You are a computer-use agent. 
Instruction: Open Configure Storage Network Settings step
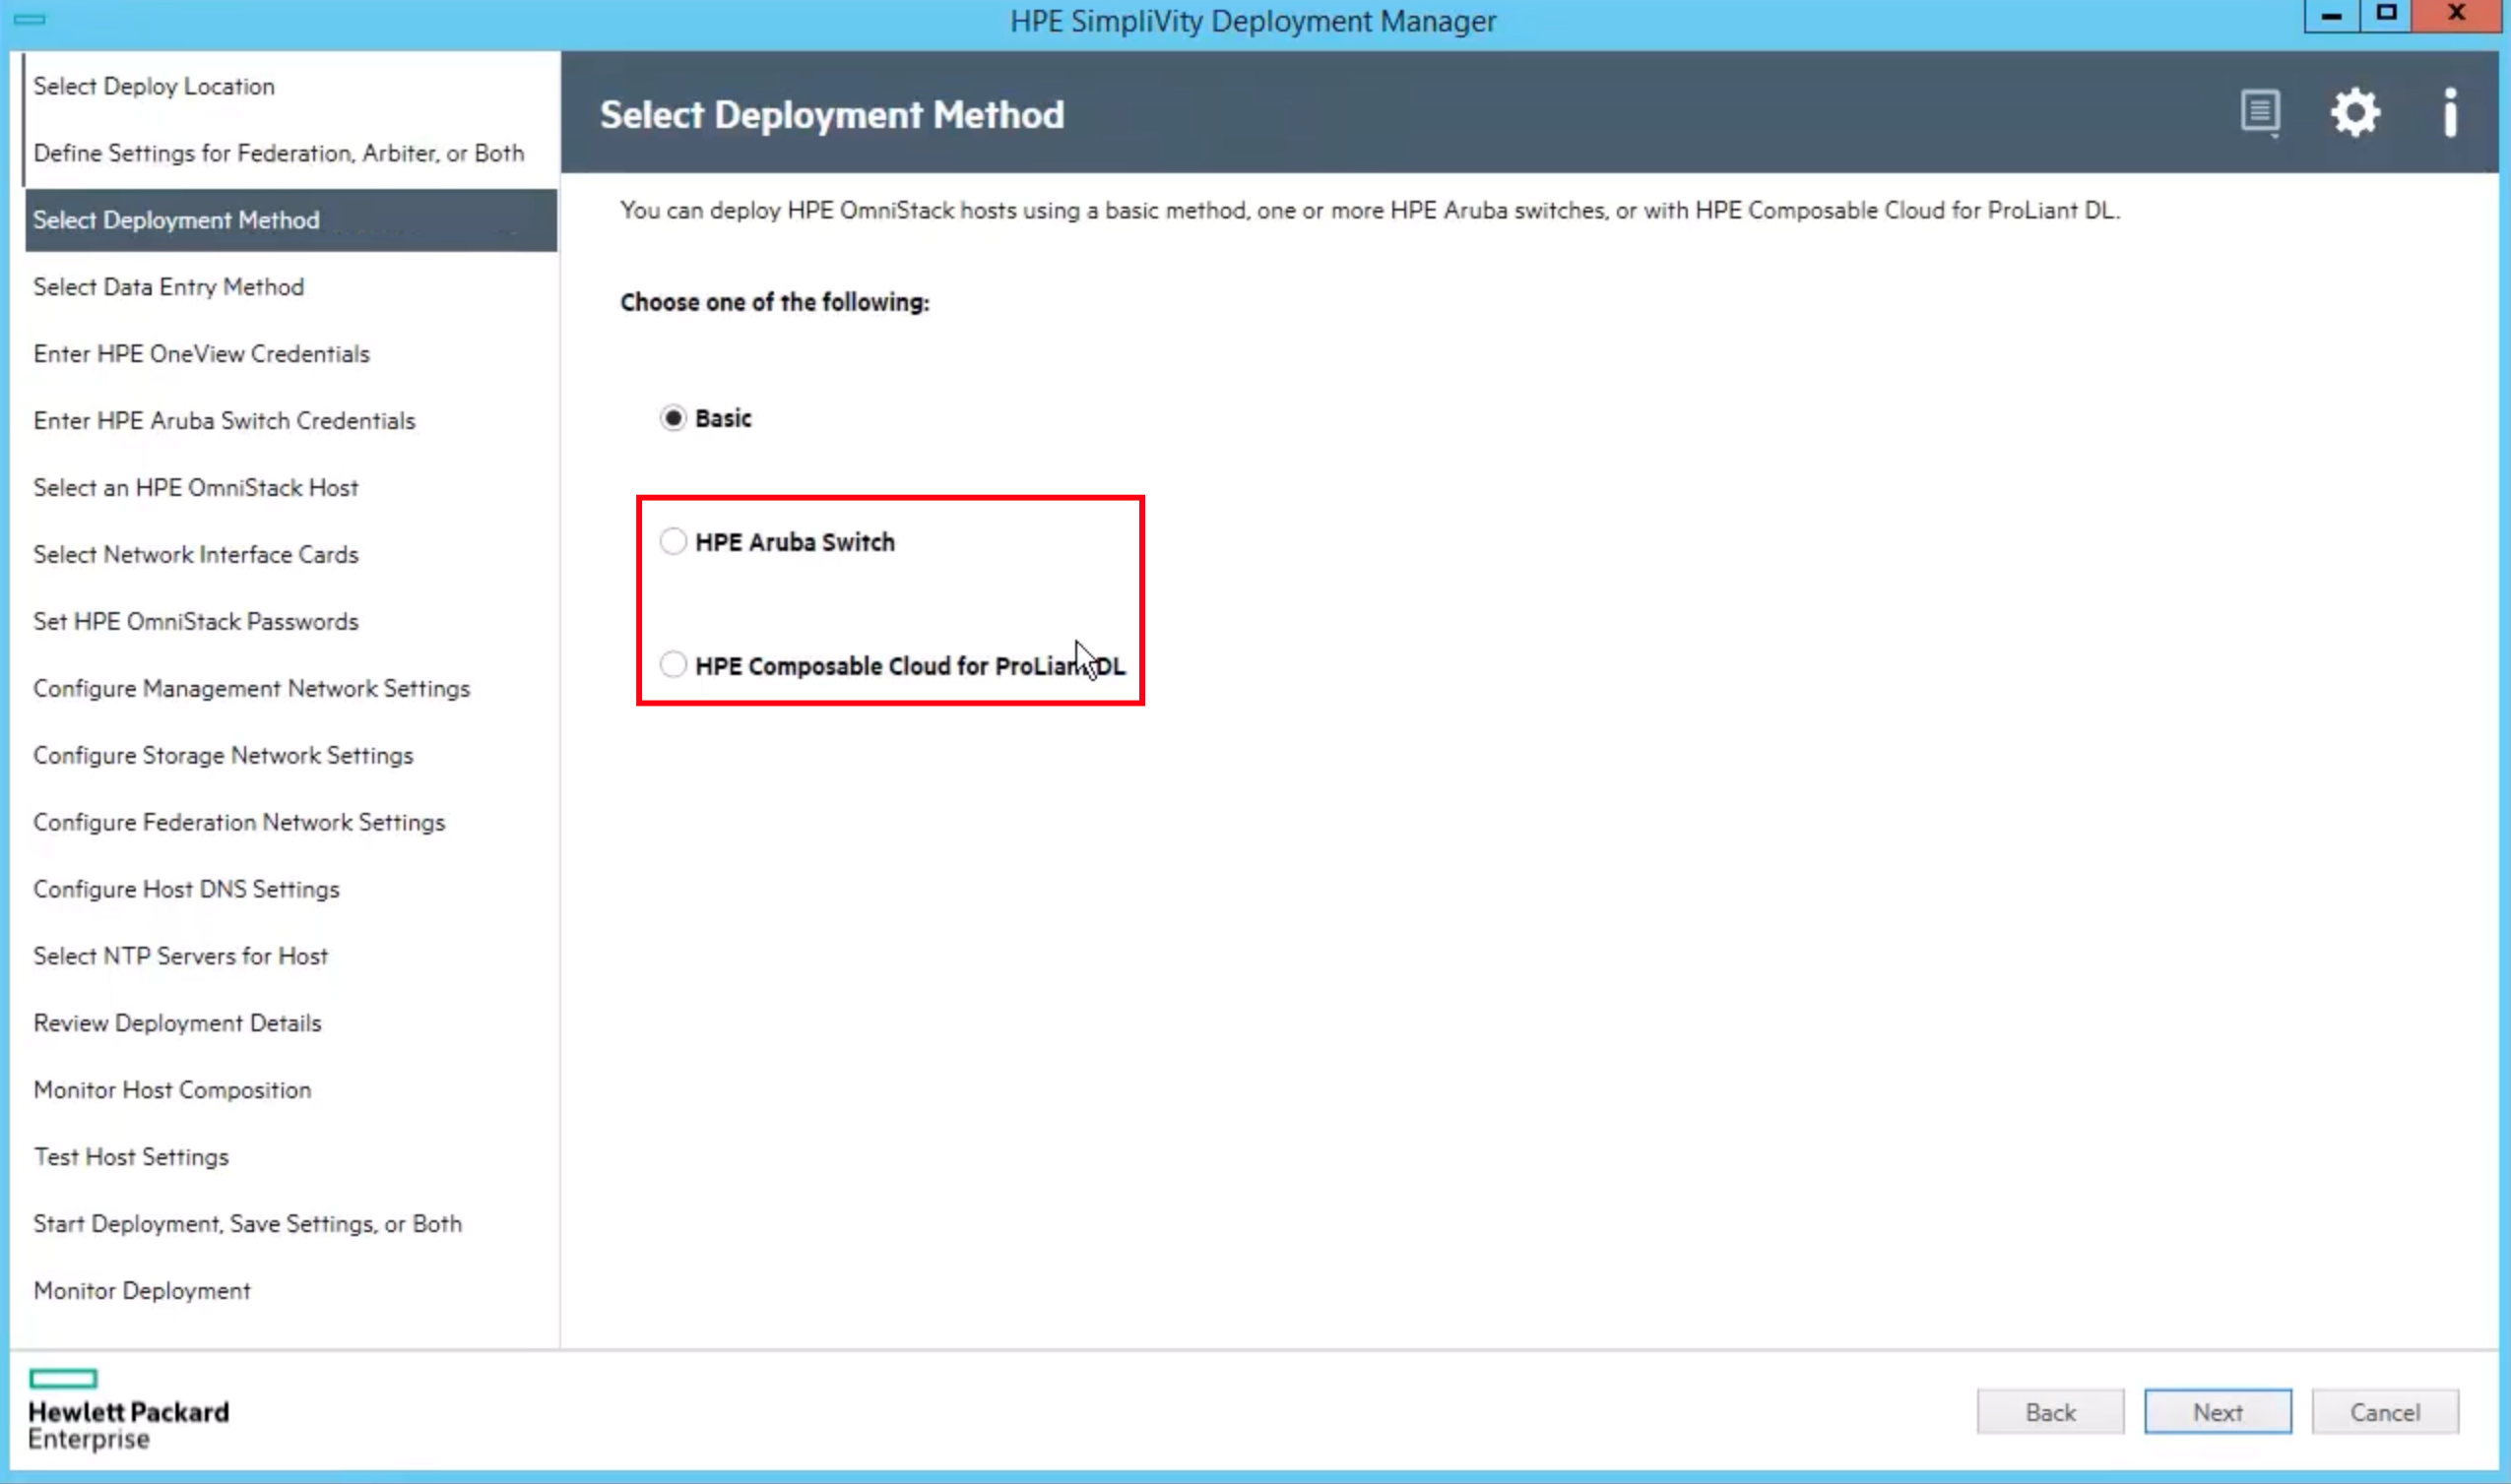[x=224, y=756]
